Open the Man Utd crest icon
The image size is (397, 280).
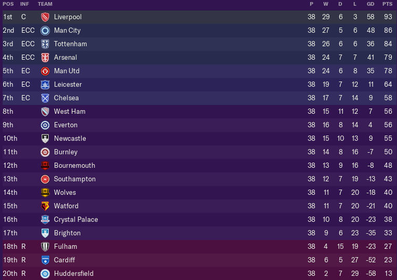[x=45, y=71]
